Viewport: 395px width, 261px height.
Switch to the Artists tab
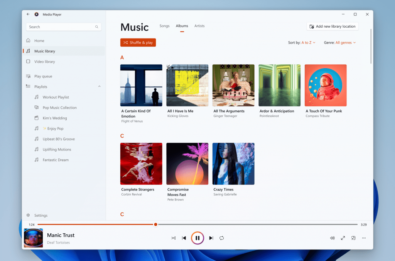[x=199, y=26]
